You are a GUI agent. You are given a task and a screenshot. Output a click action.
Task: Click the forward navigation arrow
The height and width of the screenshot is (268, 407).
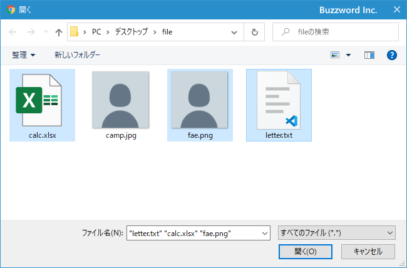31,32
